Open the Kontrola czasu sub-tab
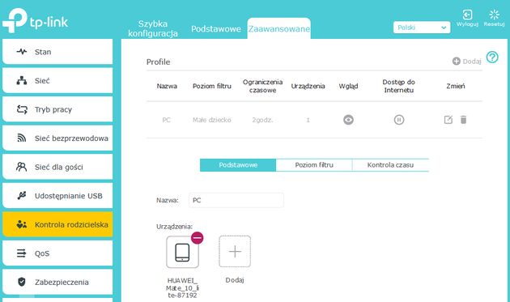Viewport: 510px width, 302px height. pyautogui.click(x=390, y=165)
